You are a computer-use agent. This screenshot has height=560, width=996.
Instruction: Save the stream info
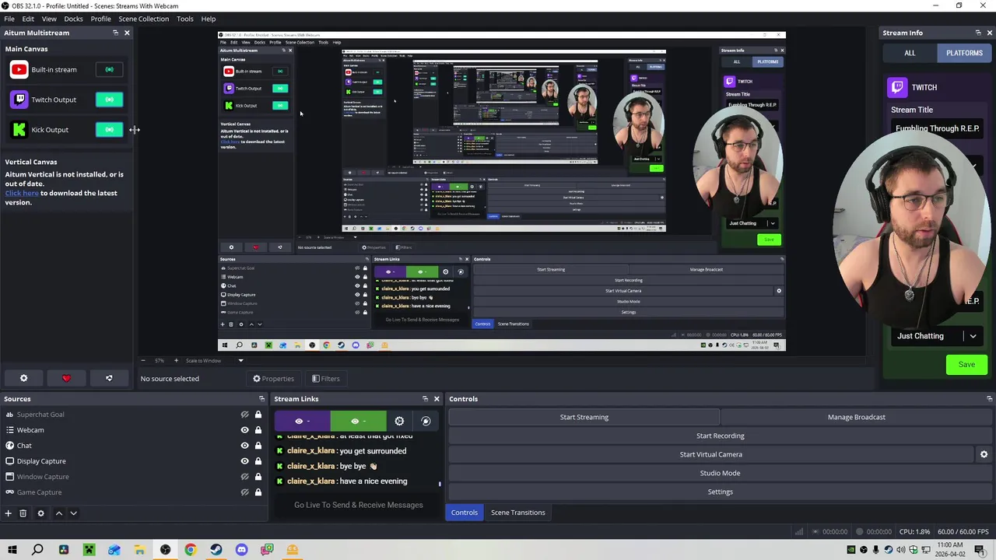click(x=966, y=365)
